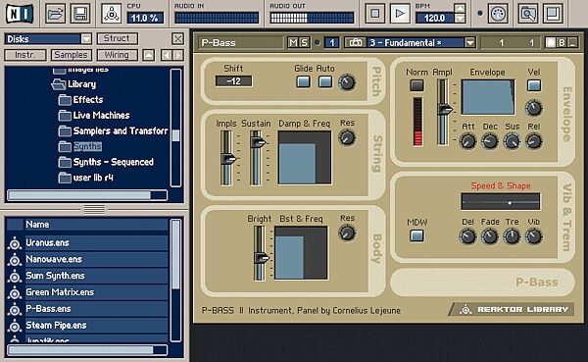Click the Ampl slider handle
This screenshot has width=588, height=362.
point(445,110)
